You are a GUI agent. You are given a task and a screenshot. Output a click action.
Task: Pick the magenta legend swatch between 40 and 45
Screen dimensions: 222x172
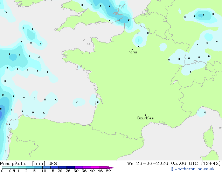click(x=95, y=167)
